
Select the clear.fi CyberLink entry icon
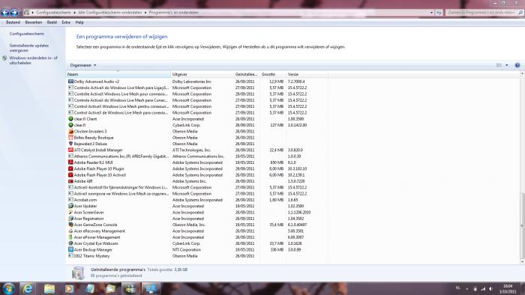point(70,125)
